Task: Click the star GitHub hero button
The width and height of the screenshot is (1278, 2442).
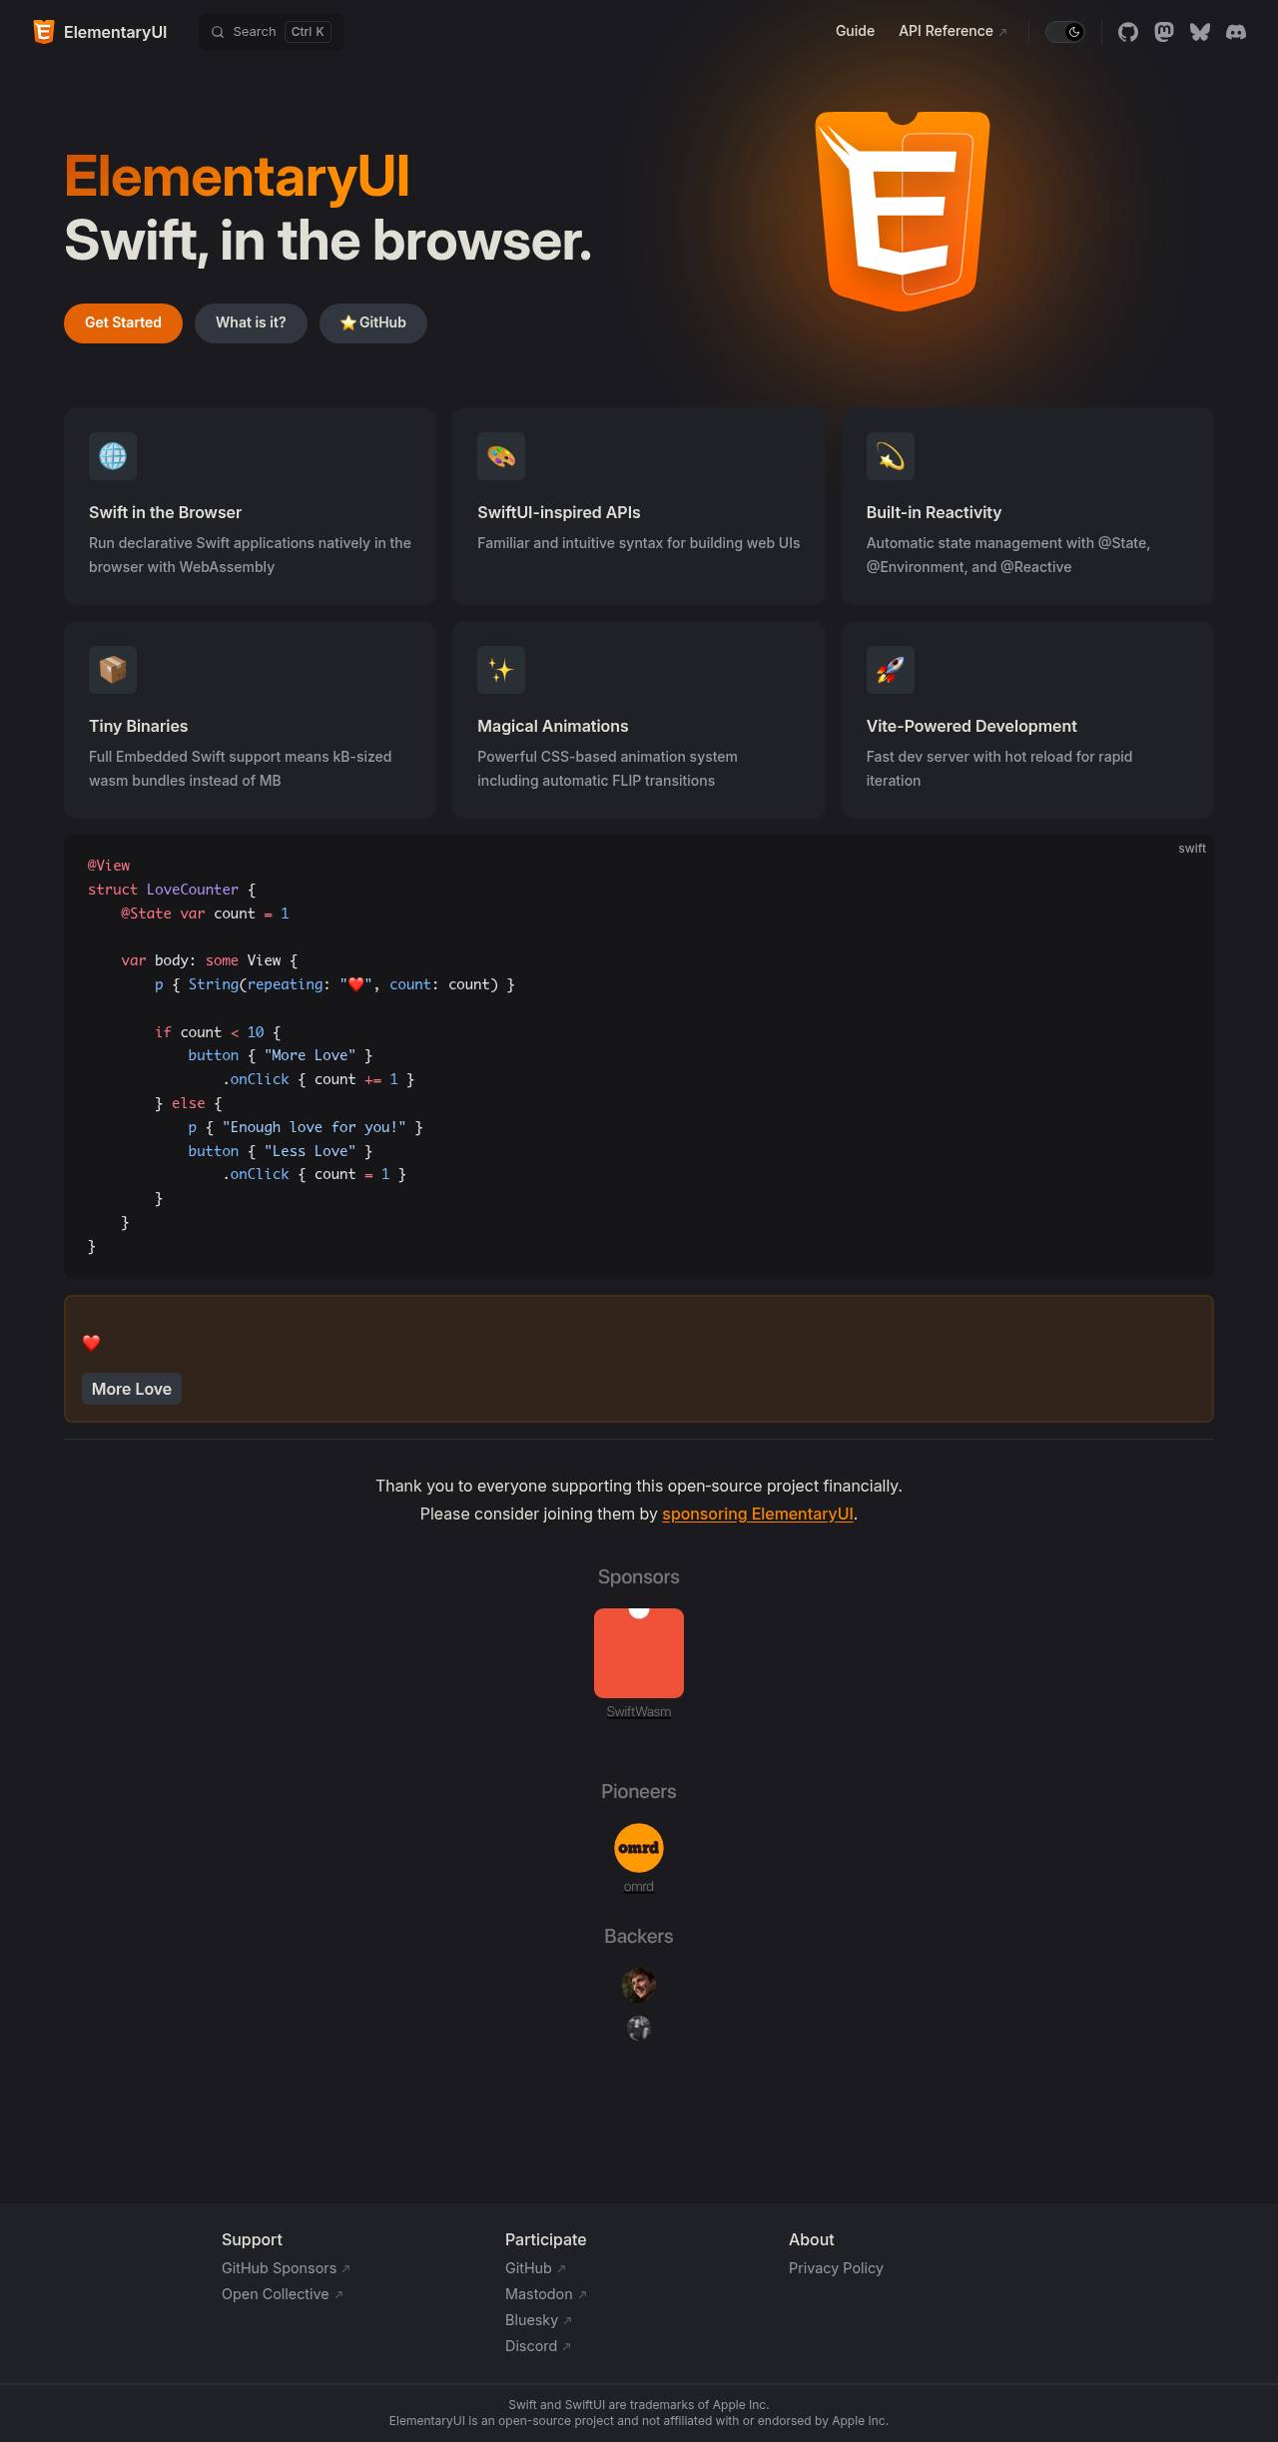Action: 373,322
